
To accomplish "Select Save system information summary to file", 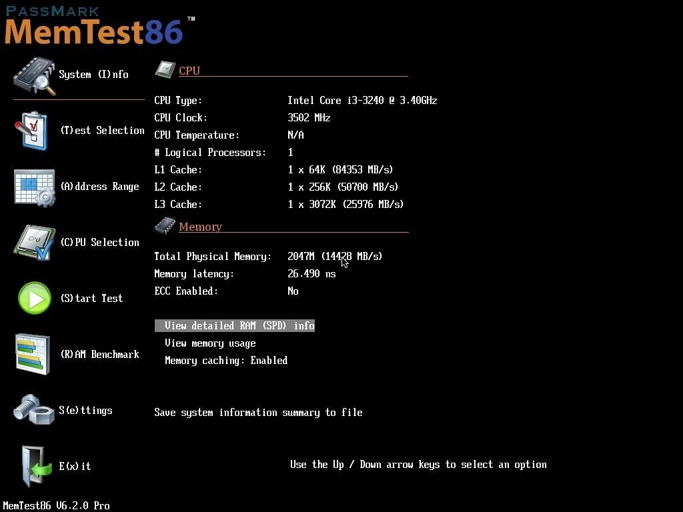I will [x=258, y=412].
